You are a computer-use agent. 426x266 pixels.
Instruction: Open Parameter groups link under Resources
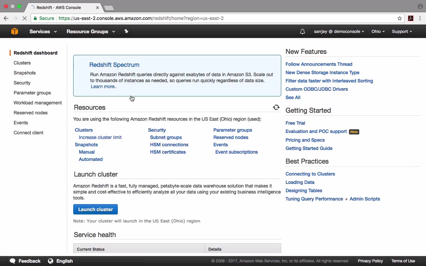[233, 130]
